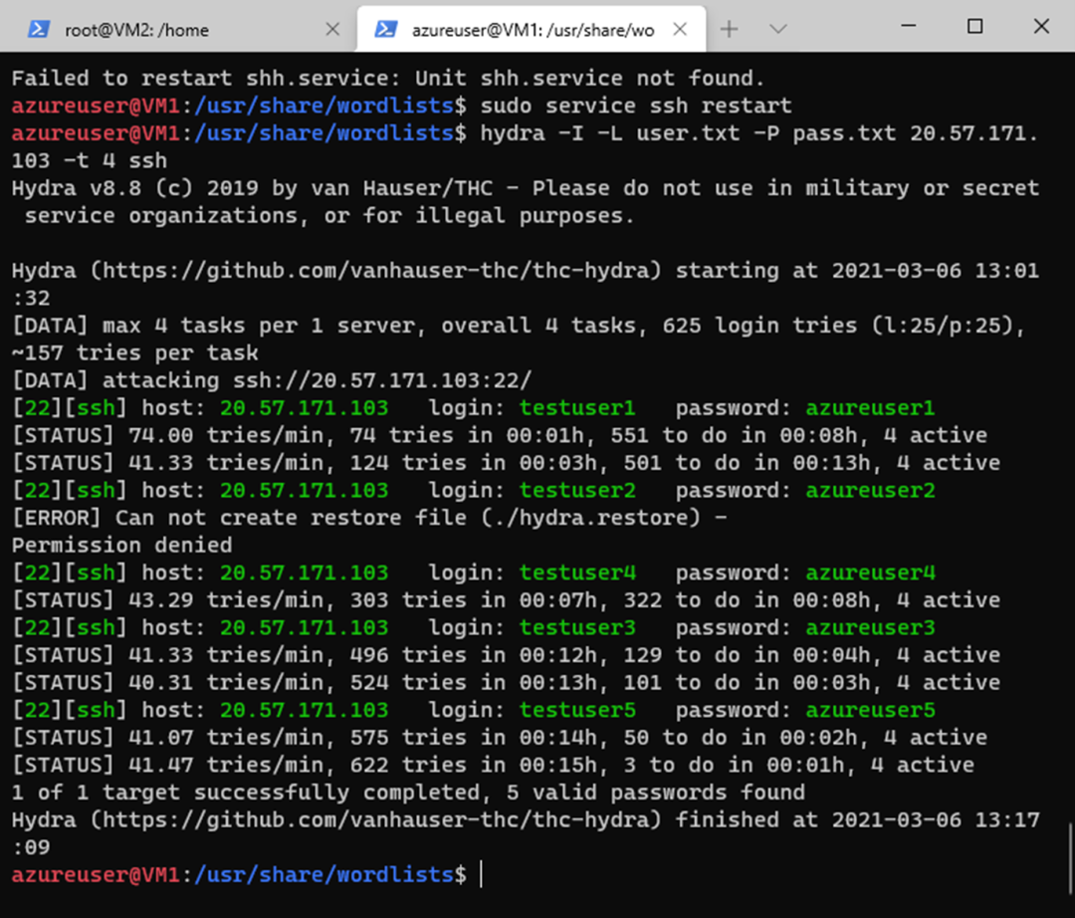Click the login 'testuser5' text

(x=577, y=710)
